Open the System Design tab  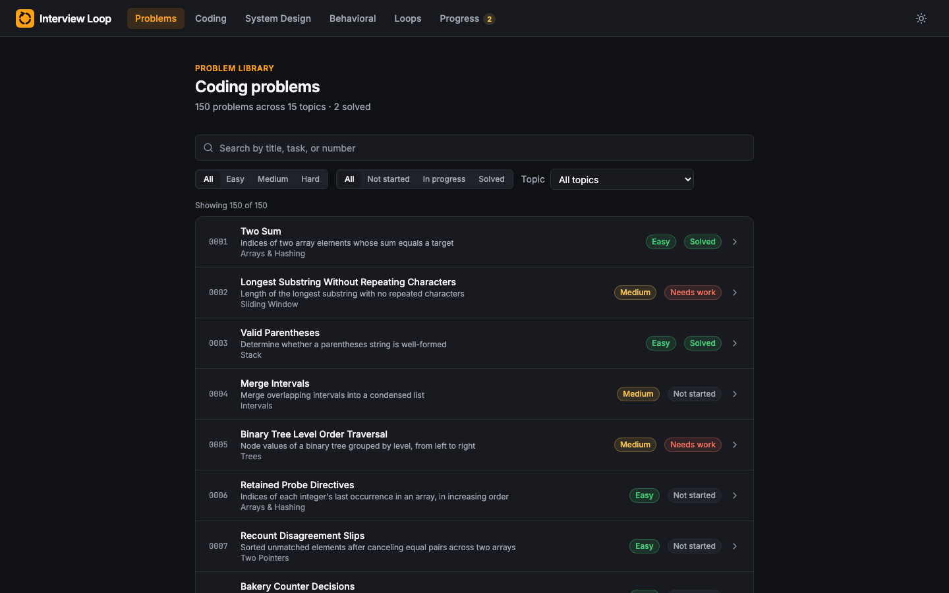point(278,18)
